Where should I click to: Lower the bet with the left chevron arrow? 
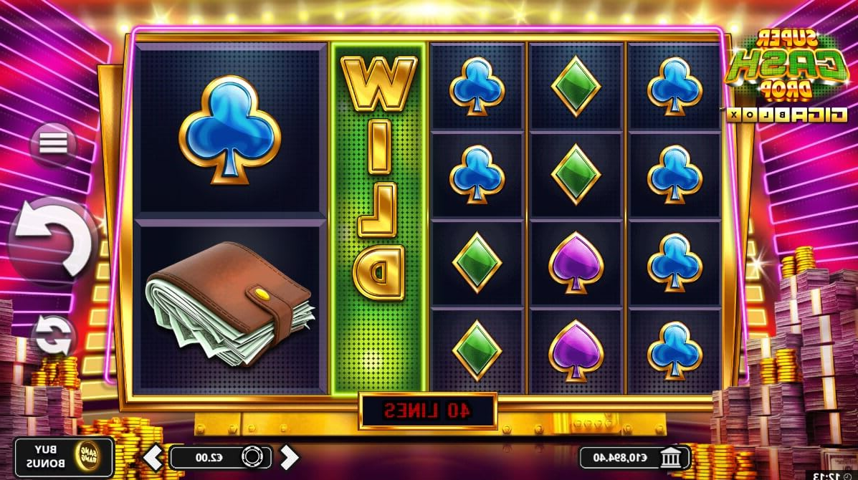153,457
